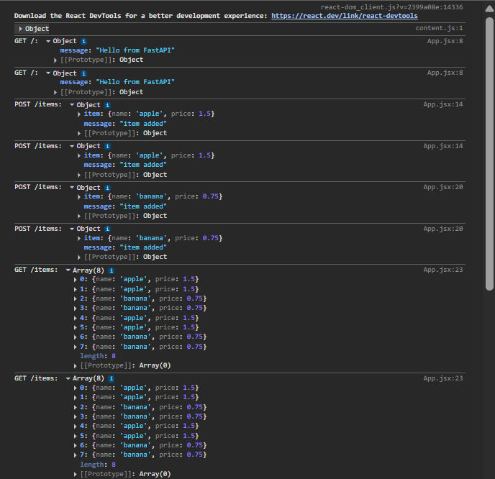The width and height of the screenshot is (495, 479).
Task: Open second App.jsx:23 source link
Action: pos(443,378)
